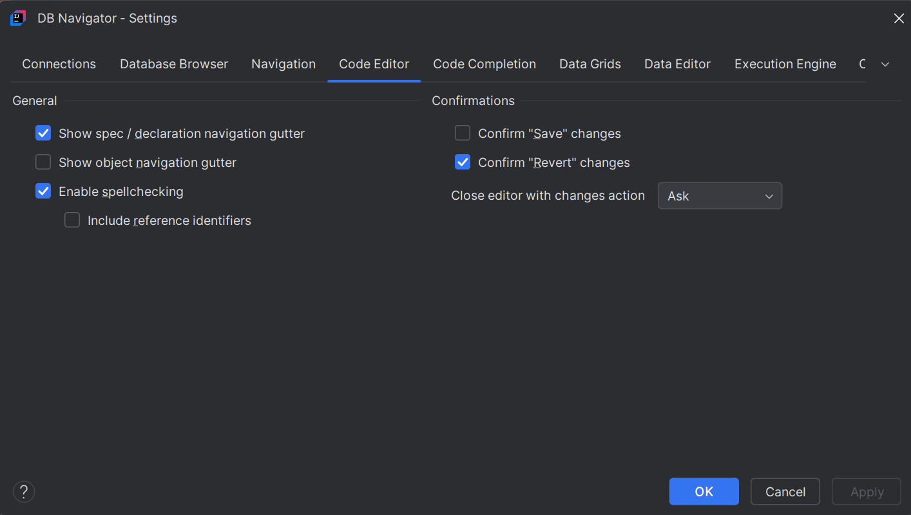This screenshot has width=911, height=515.
Task: Open the Database Browser settings tab
Action: (x=173, y=64)
